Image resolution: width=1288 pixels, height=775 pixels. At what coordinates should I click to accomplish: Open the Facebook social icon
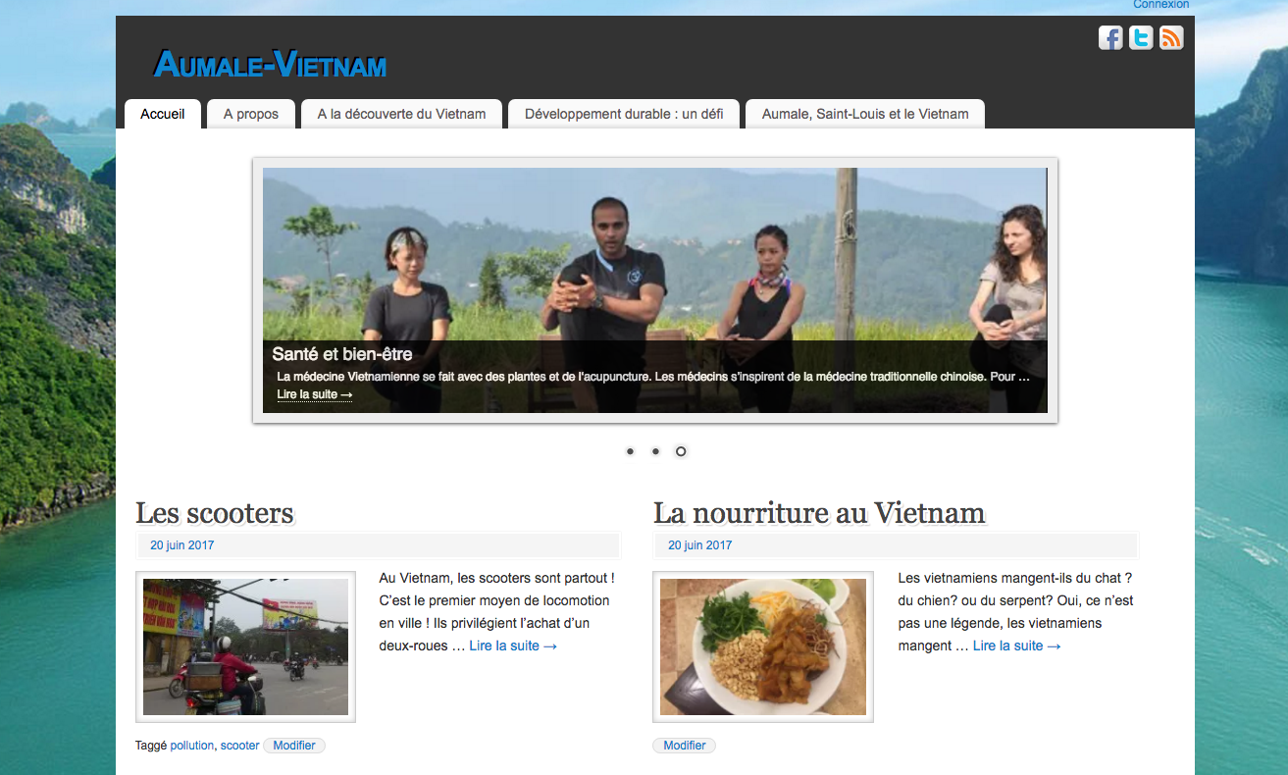tap(1110, 38)
